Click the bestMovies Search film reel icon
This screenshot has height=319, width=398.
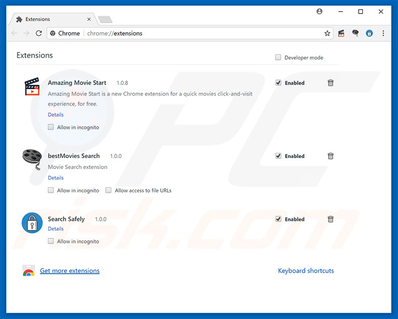[x=32, y=159]
